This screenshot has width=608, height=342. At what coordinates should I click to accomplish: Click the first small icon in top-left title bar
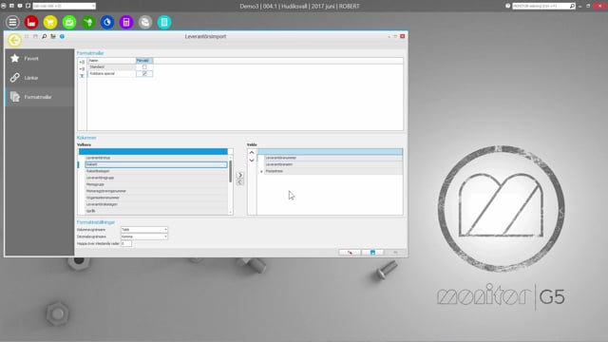coord(4,6)
